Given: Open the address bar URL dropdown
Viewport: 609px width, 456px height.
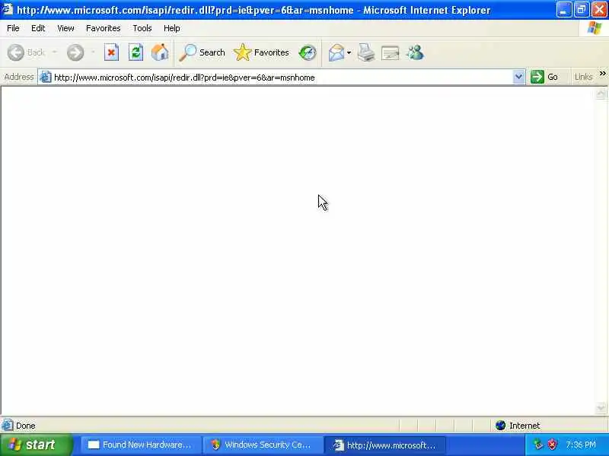Looking at the screenshot, I should (518, 77).
